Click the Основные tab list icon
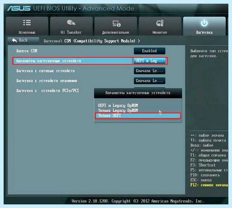 point(27,23)
